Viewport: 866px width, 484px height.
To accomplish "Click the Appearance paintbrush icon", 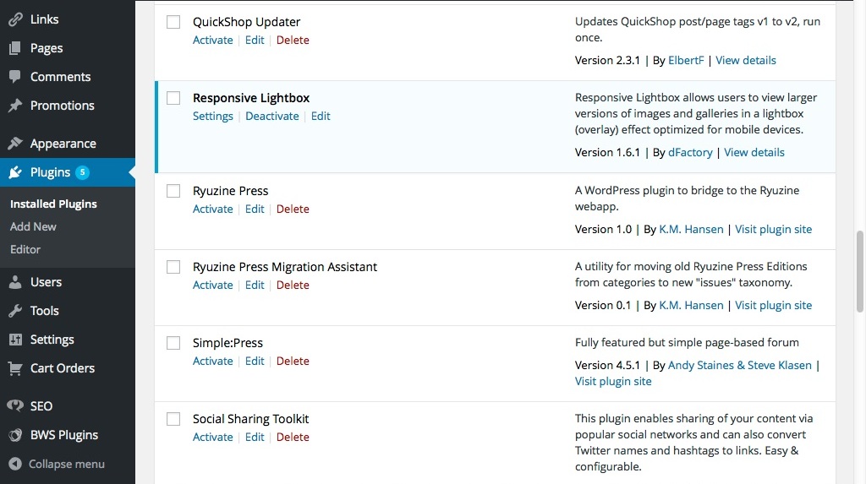I will [15, 144].
